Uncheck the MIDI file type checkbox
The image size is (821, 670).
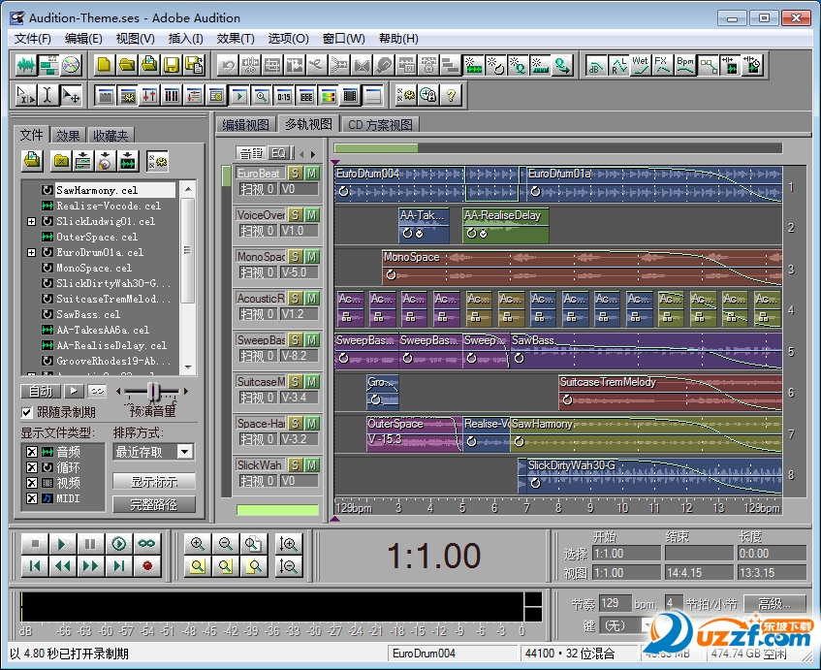[x=32, y=498]
